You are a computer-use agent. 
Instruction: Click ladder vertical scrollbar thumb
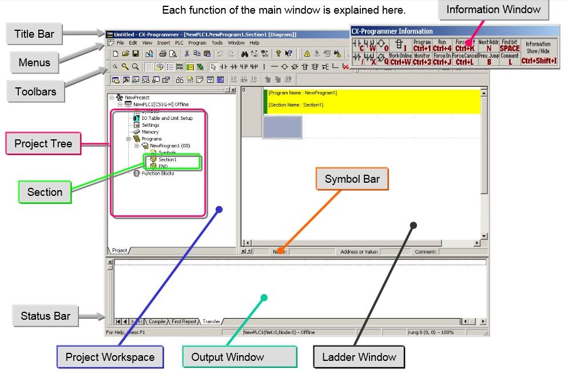click(x=484, y=145)
